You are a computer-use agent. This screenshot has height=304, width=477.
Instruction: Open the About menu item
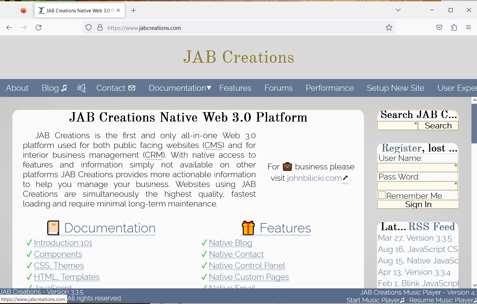(17, 88)
